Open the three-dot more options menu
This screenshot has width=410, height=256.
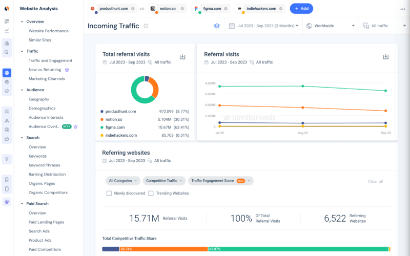tap(403, 9)
